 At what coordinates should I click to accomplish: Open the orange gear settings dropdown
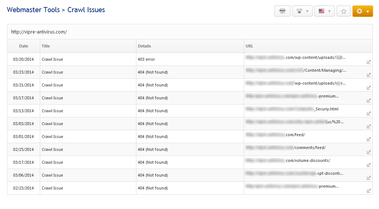pos(363,11)
